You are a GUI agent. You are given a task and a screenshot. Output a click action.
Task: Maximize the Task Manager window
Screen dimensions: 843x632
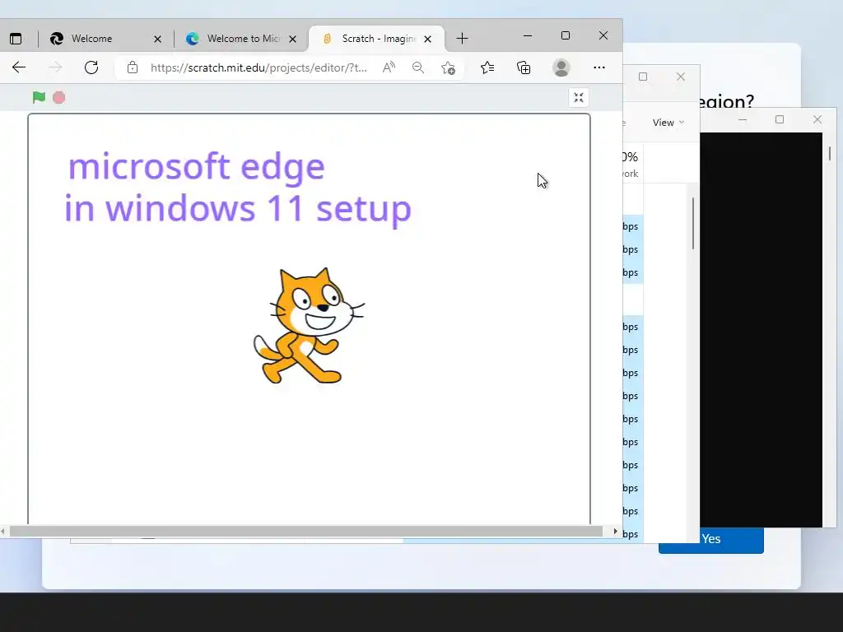tap(642, 77)
